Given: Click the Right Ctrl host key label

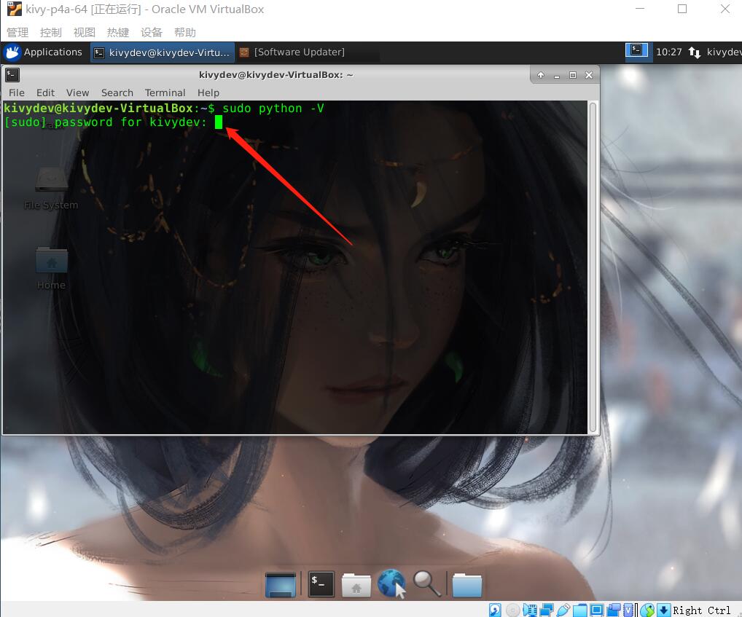Looking at the screenshot, I should tap(702, 610).
